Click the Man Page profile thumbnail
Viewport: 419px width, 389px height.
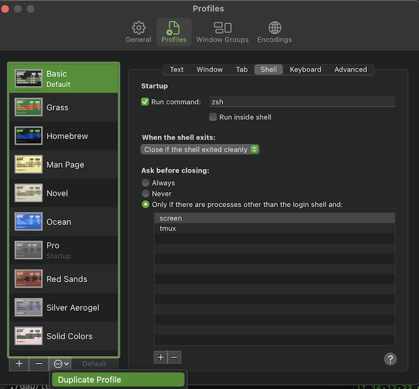click(x=29, y=165)
